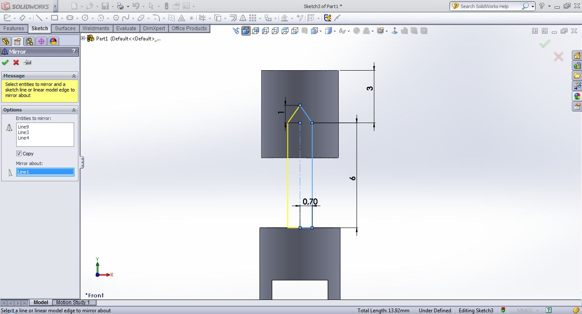The image size is (582, 314).
Task: Open the ConfigurationManager tab icon
Action: 29,41
